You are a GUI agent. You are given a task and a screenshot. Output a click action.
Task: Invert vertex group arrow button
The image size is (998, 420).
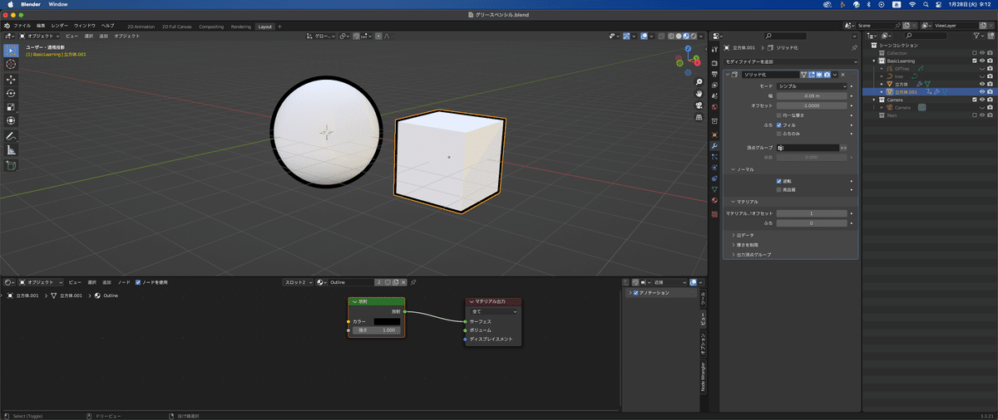pyautogui.click(x=843, y=147)
